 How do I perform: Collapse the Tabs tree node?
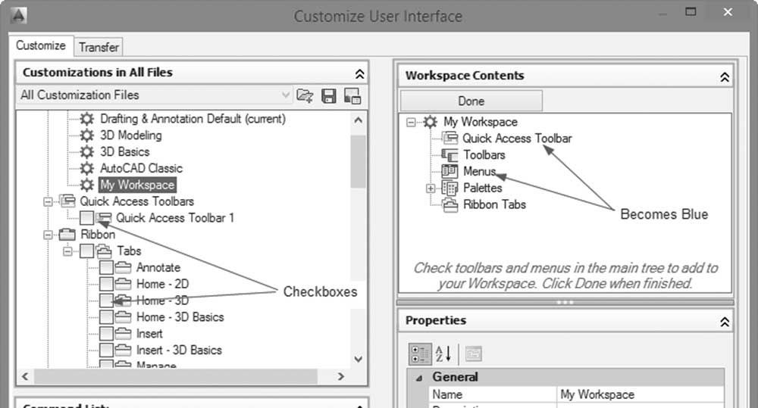67,251
